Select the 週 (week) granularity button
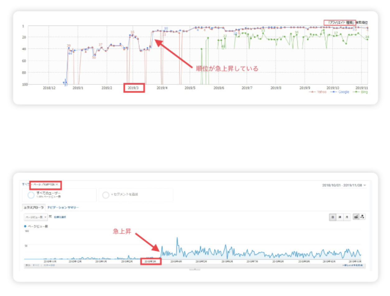This screenshot has width=390, height=296. tap(340, 217)
